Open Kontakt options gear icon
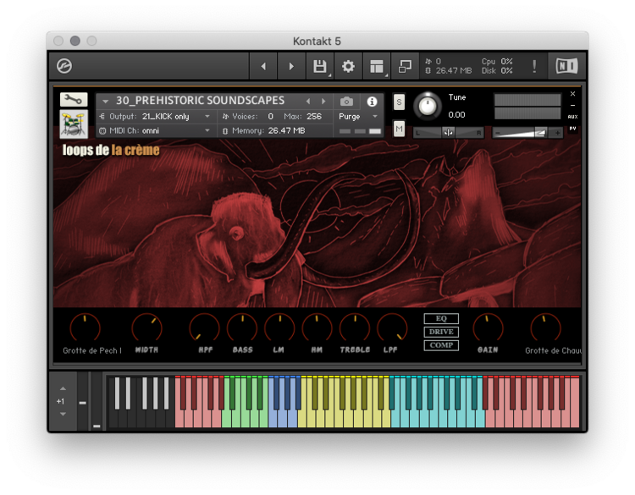Image resolution: width=635 pixels, height=495 pixels. click(348, 66)
